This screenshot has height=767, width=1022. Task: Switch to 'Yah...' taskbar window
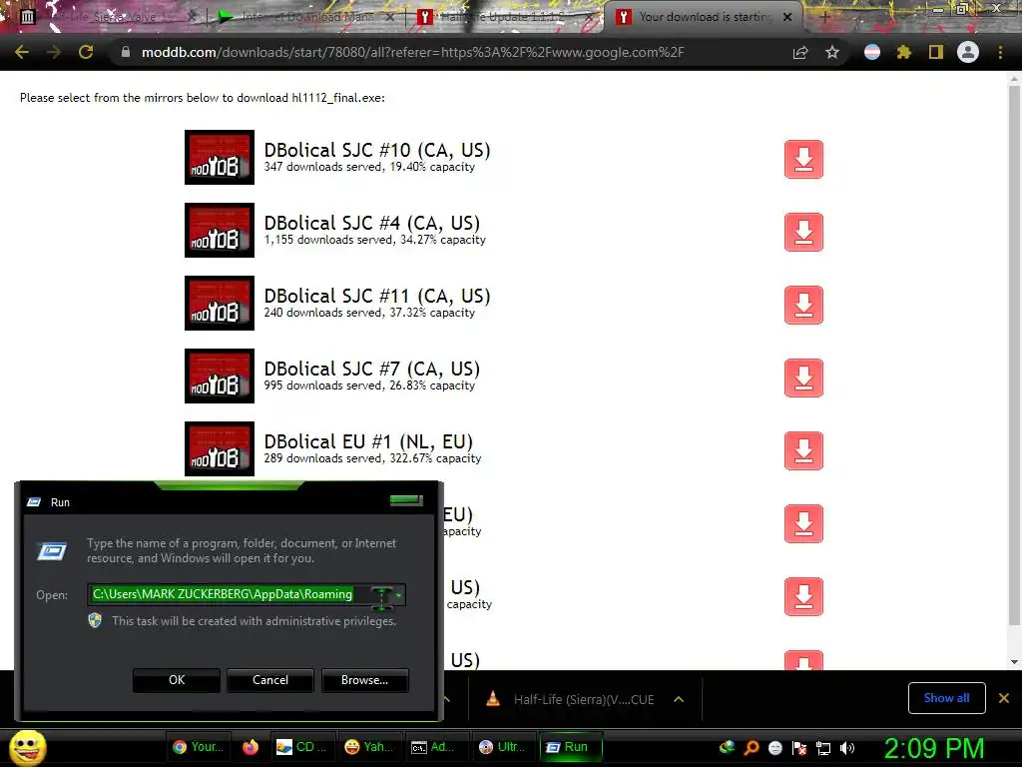(369, 747)
